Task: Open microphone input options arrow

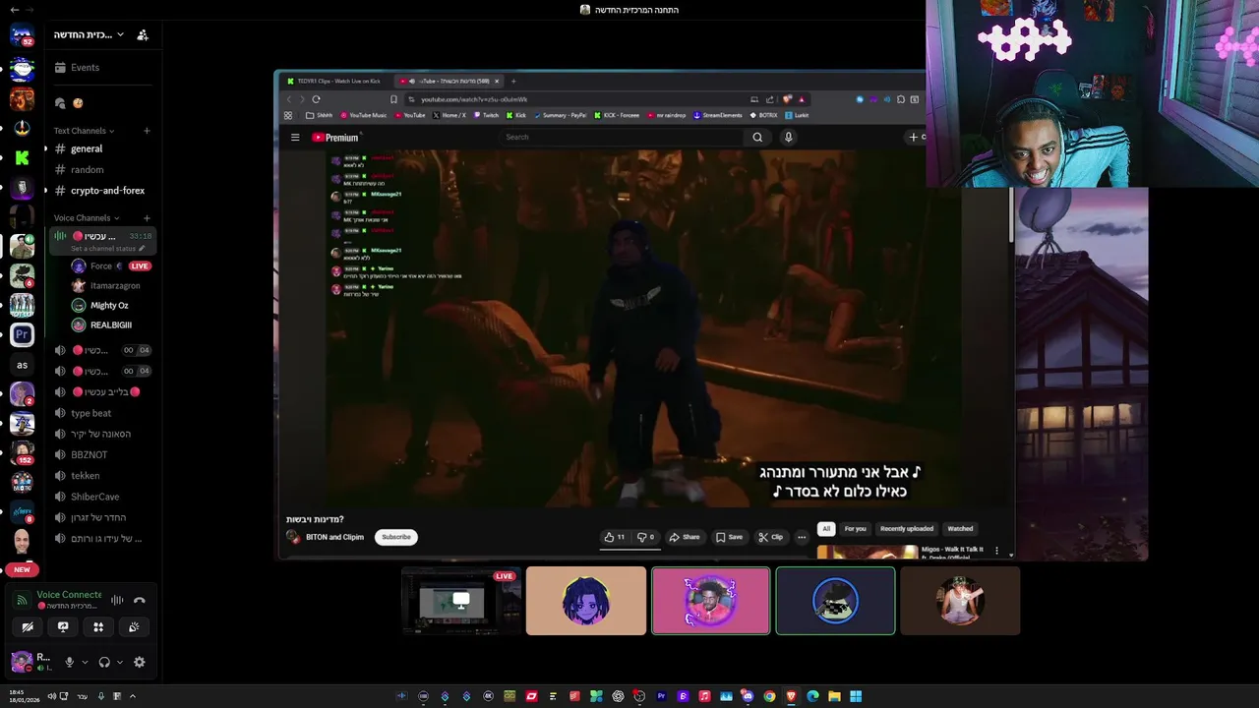Action: click(x=85, y=663)
